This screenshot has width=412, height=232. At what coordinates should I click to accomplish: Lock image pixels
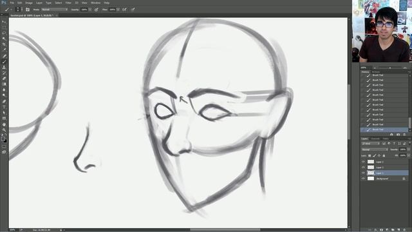tap(374, 156)
